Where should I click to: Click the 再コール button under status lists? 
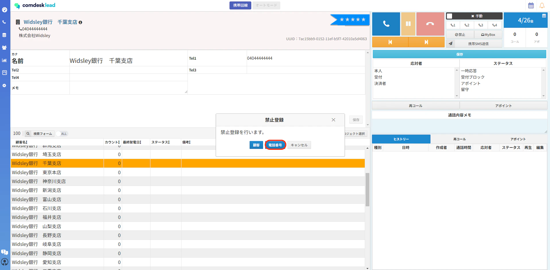(416, 106)
